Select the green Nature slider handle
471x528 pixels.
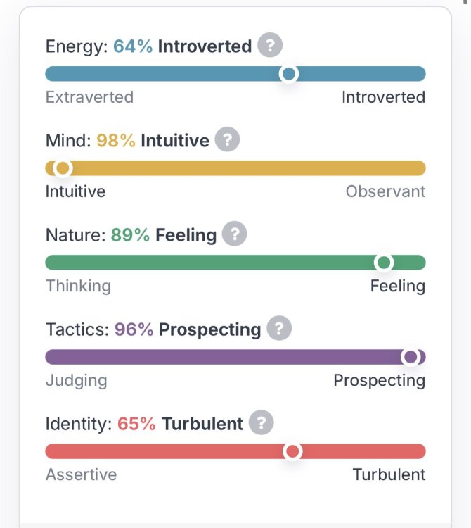[384, 263]
